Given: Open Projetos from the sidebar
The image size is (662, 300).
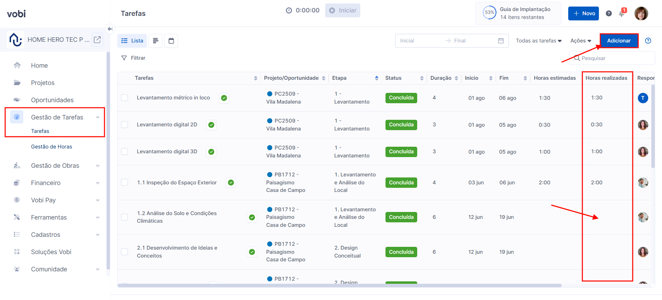Looking at the screenshot, I should [43, 83].
